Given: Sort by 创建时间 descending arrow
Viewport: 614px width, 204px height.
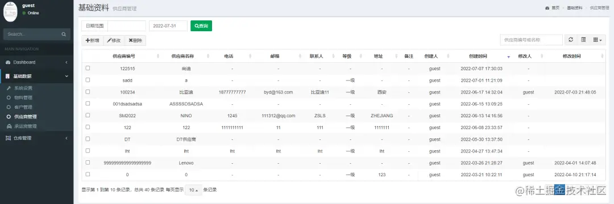Looking at the screenshot, I should pyautogui.click(x=508, y=57).
